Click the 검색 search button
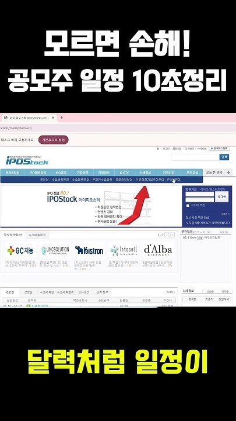Screen dimensions: 236x421 coord(224,157)
